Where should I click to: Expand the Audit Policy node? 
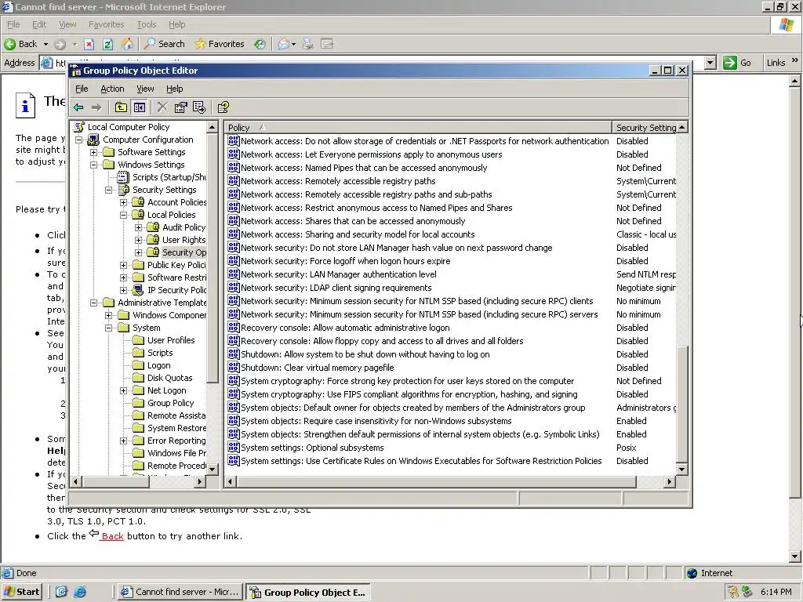138,227
